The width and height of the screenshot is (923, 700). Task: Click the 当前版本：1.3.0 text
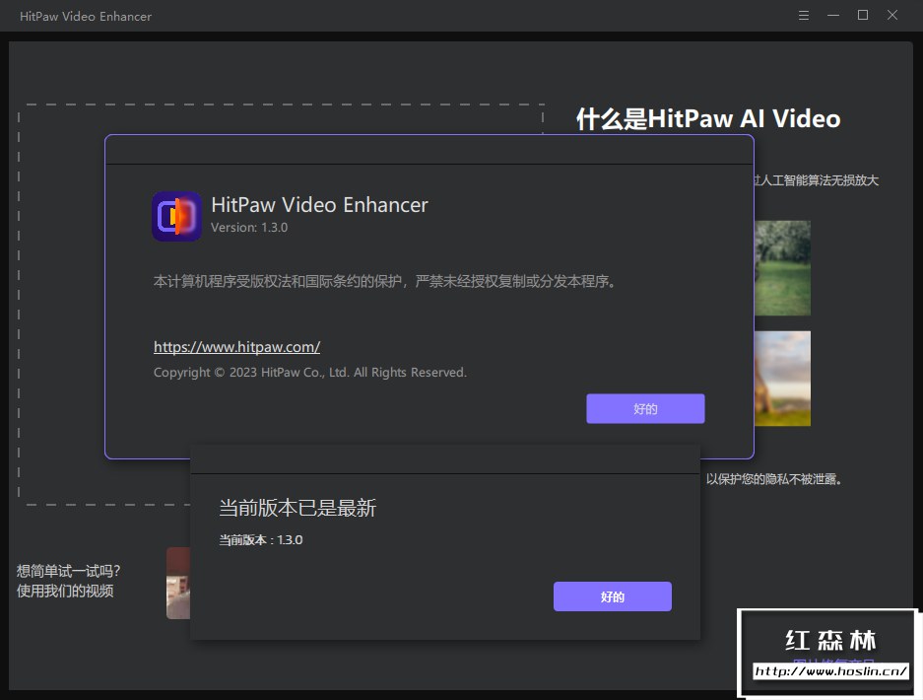pyautogui.click(x=261, y=539)
